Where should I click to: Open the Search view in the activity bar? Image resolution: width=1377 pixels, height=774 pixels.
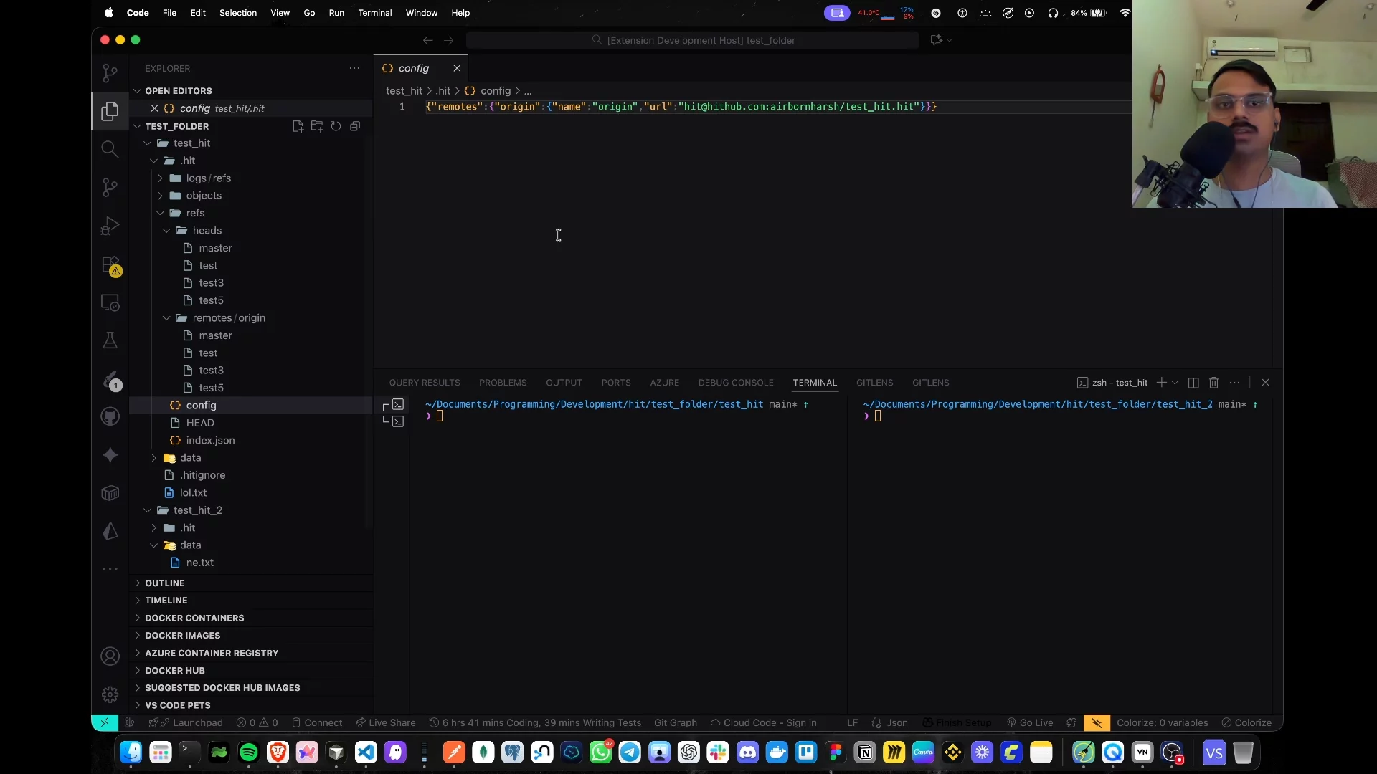pyautogui.click(x=110, y=149)
